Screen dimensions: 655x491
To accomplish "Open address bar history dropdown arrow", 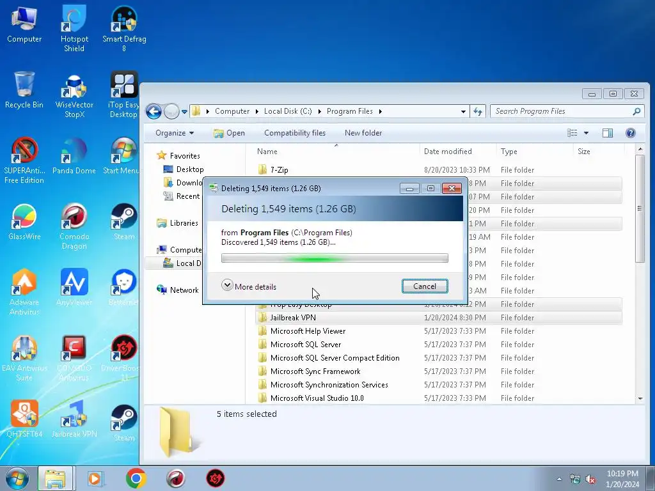I will tap(463, 111).
